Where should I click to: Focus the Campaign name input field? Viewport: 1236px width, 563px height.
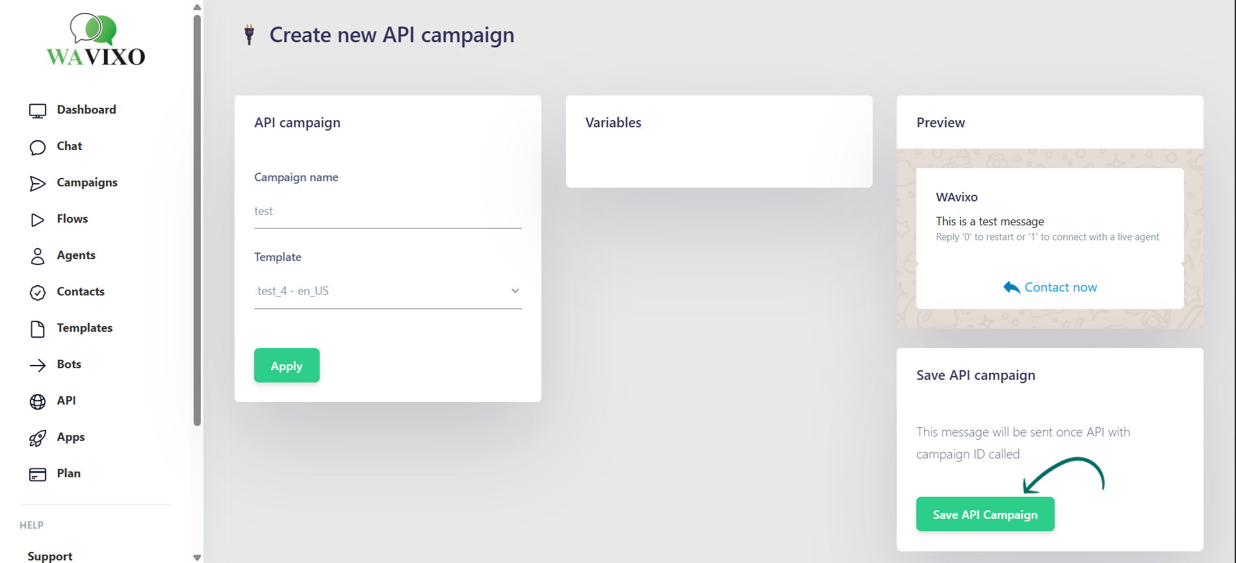[x=387, y=212]
